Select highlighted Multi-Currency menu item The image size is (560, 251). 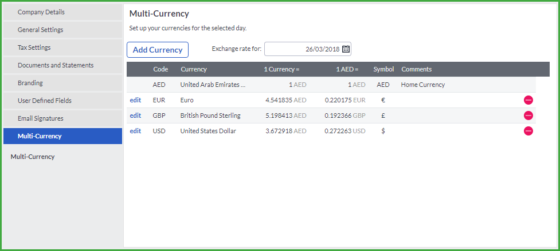click(62, 136)
